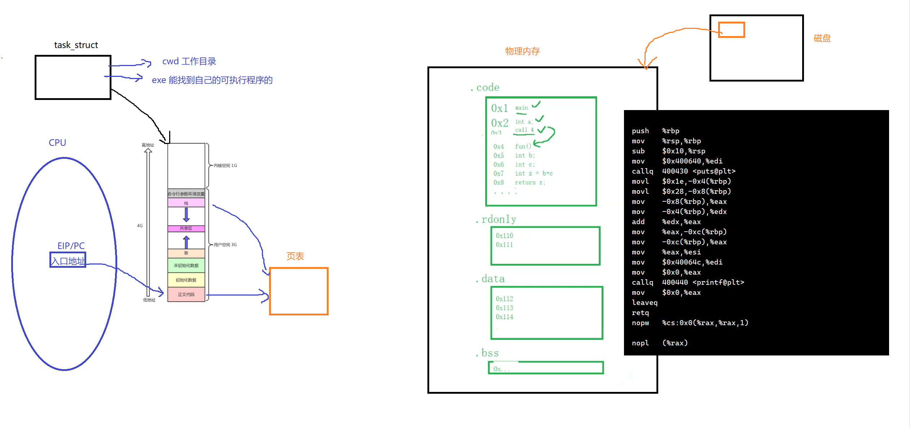Click the "retq" assembly line

pyautogui.click(x=640, y=313)
